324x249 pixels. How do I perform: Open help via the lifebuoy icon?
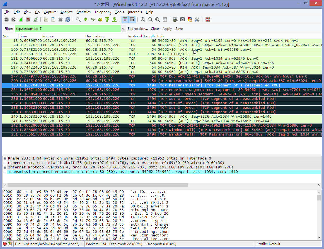pyautogui.click(x=208, y=20)
